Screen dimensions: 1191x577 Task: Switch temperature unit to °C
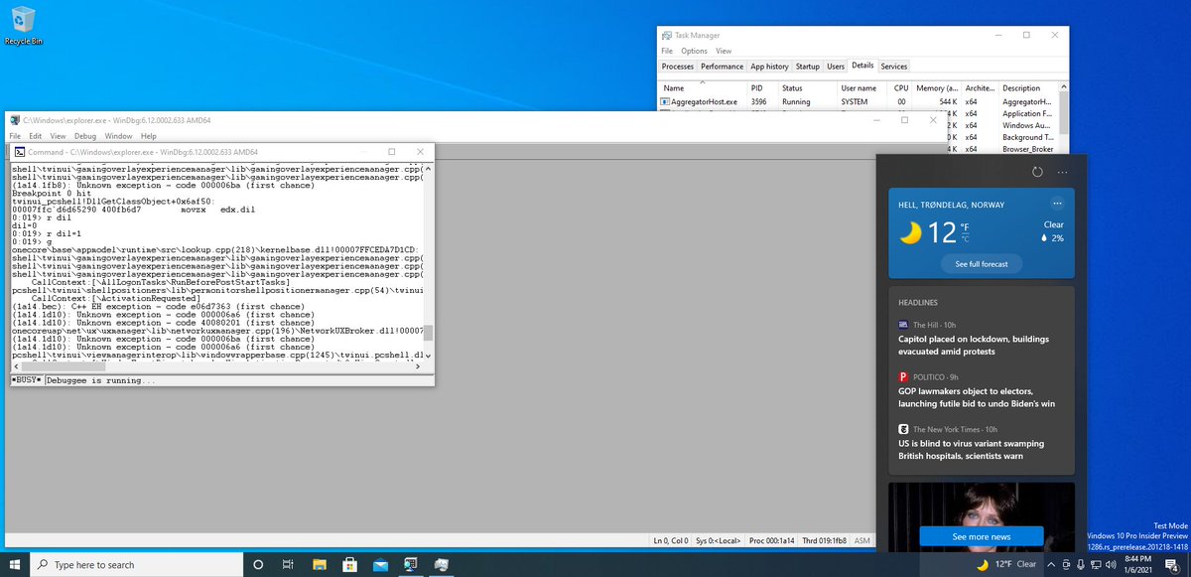pos(963,239)
